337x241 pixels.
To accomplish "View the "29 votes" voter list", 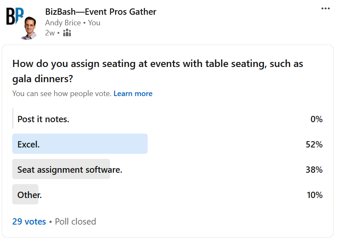I will pos(29,221).
